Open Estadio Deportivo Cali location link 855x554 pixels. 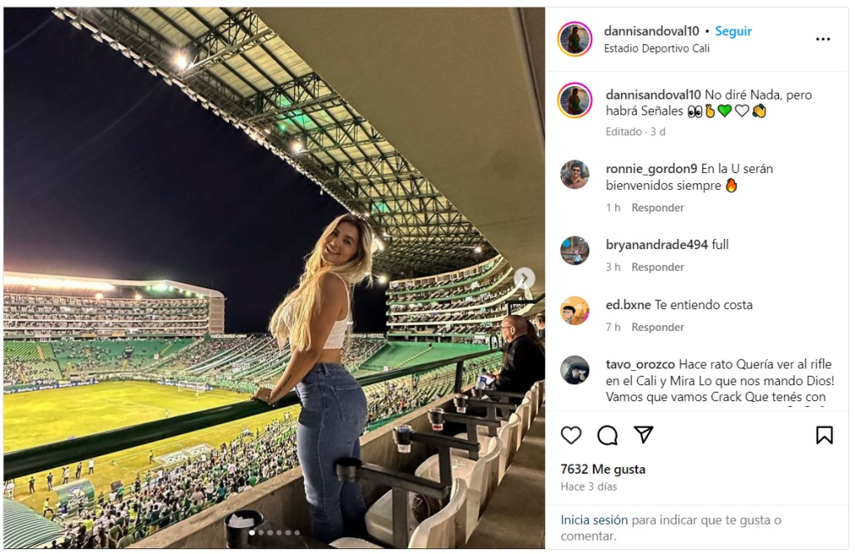coord(656,48)
